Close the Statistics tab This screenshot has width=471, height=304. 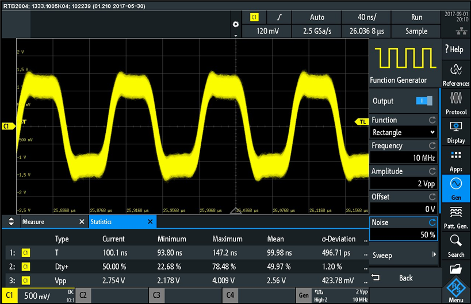tap(151, 222)
